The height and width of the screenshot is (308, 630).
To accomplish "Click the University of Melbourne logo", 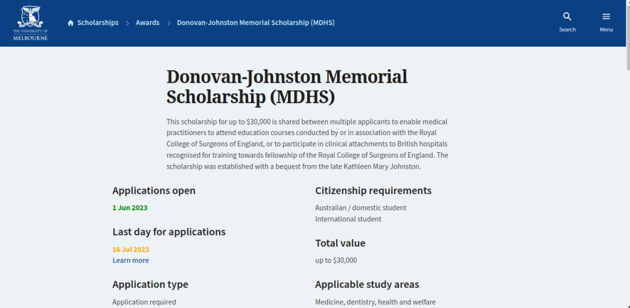I will click(30, 23).
